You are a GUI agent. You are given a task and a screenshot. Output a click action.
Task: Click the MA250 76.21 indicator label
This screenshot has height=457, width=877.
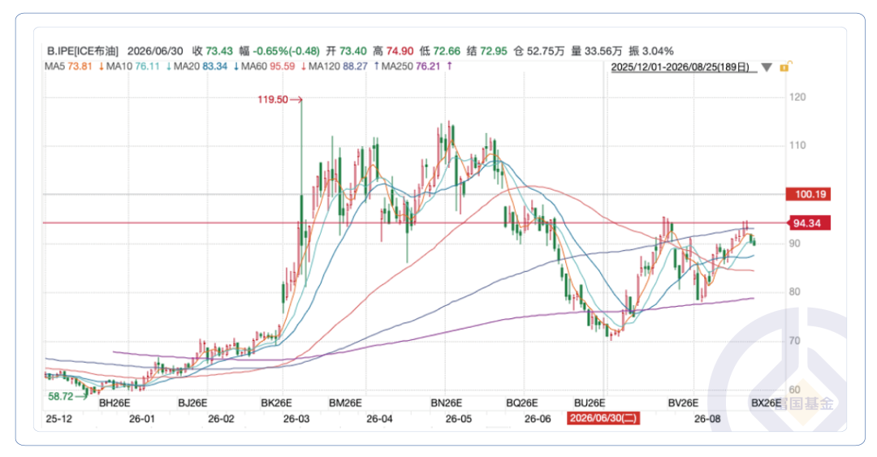(411, 67)
